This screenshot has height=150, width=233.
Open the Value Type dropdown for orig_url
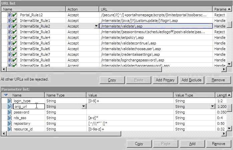click(x=213, y=107)
